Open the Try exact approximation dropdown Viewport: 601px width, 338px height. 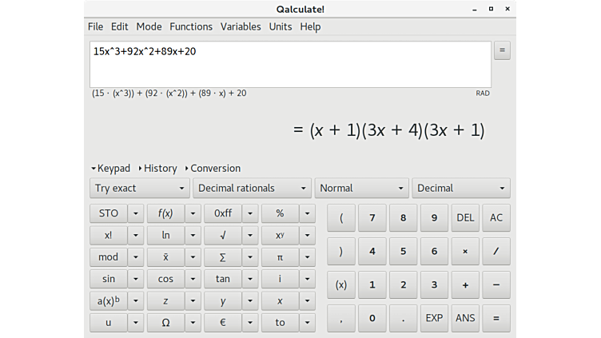tap(139, 189)
